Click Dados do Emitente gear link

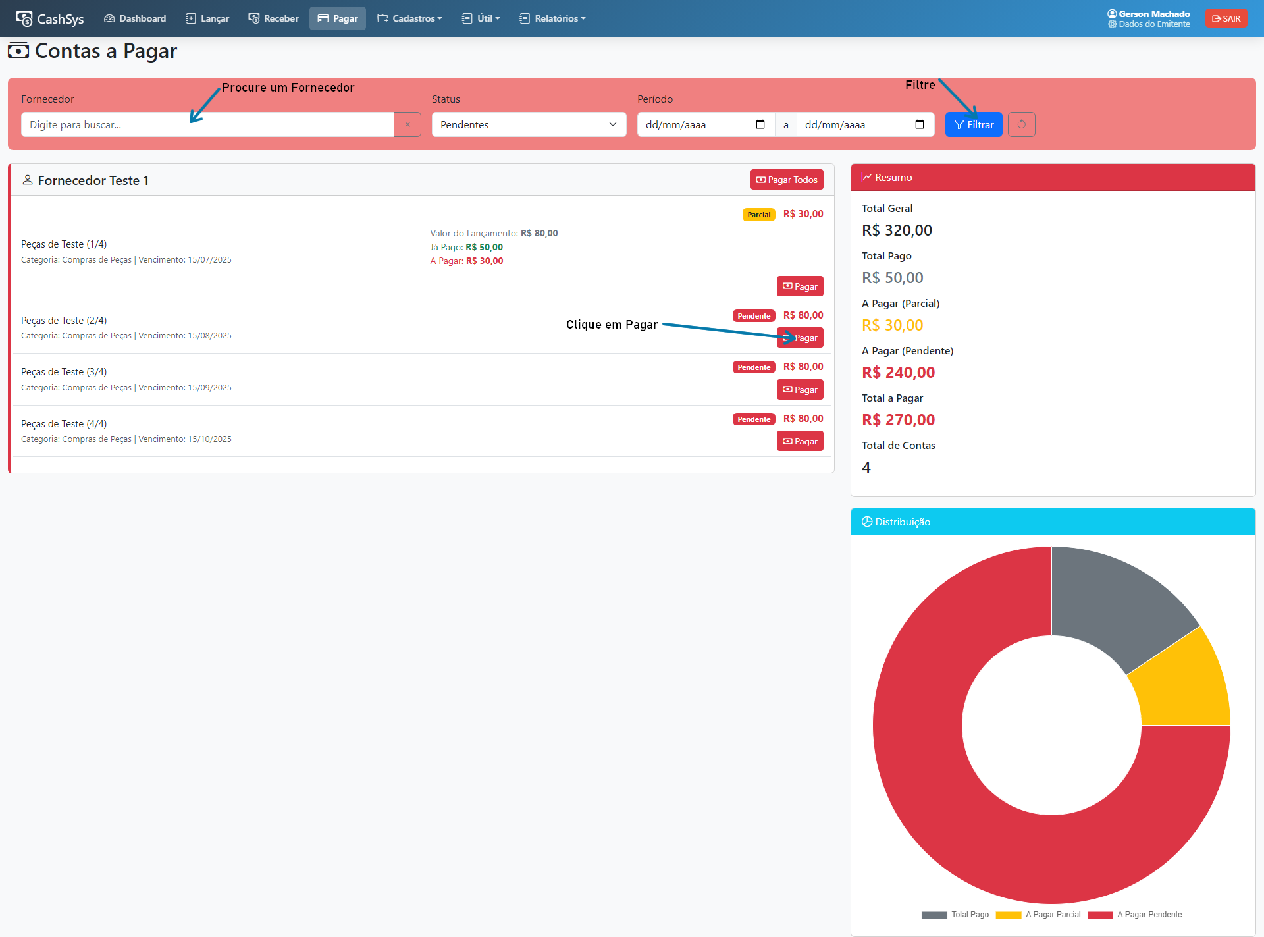[1149, 24]
